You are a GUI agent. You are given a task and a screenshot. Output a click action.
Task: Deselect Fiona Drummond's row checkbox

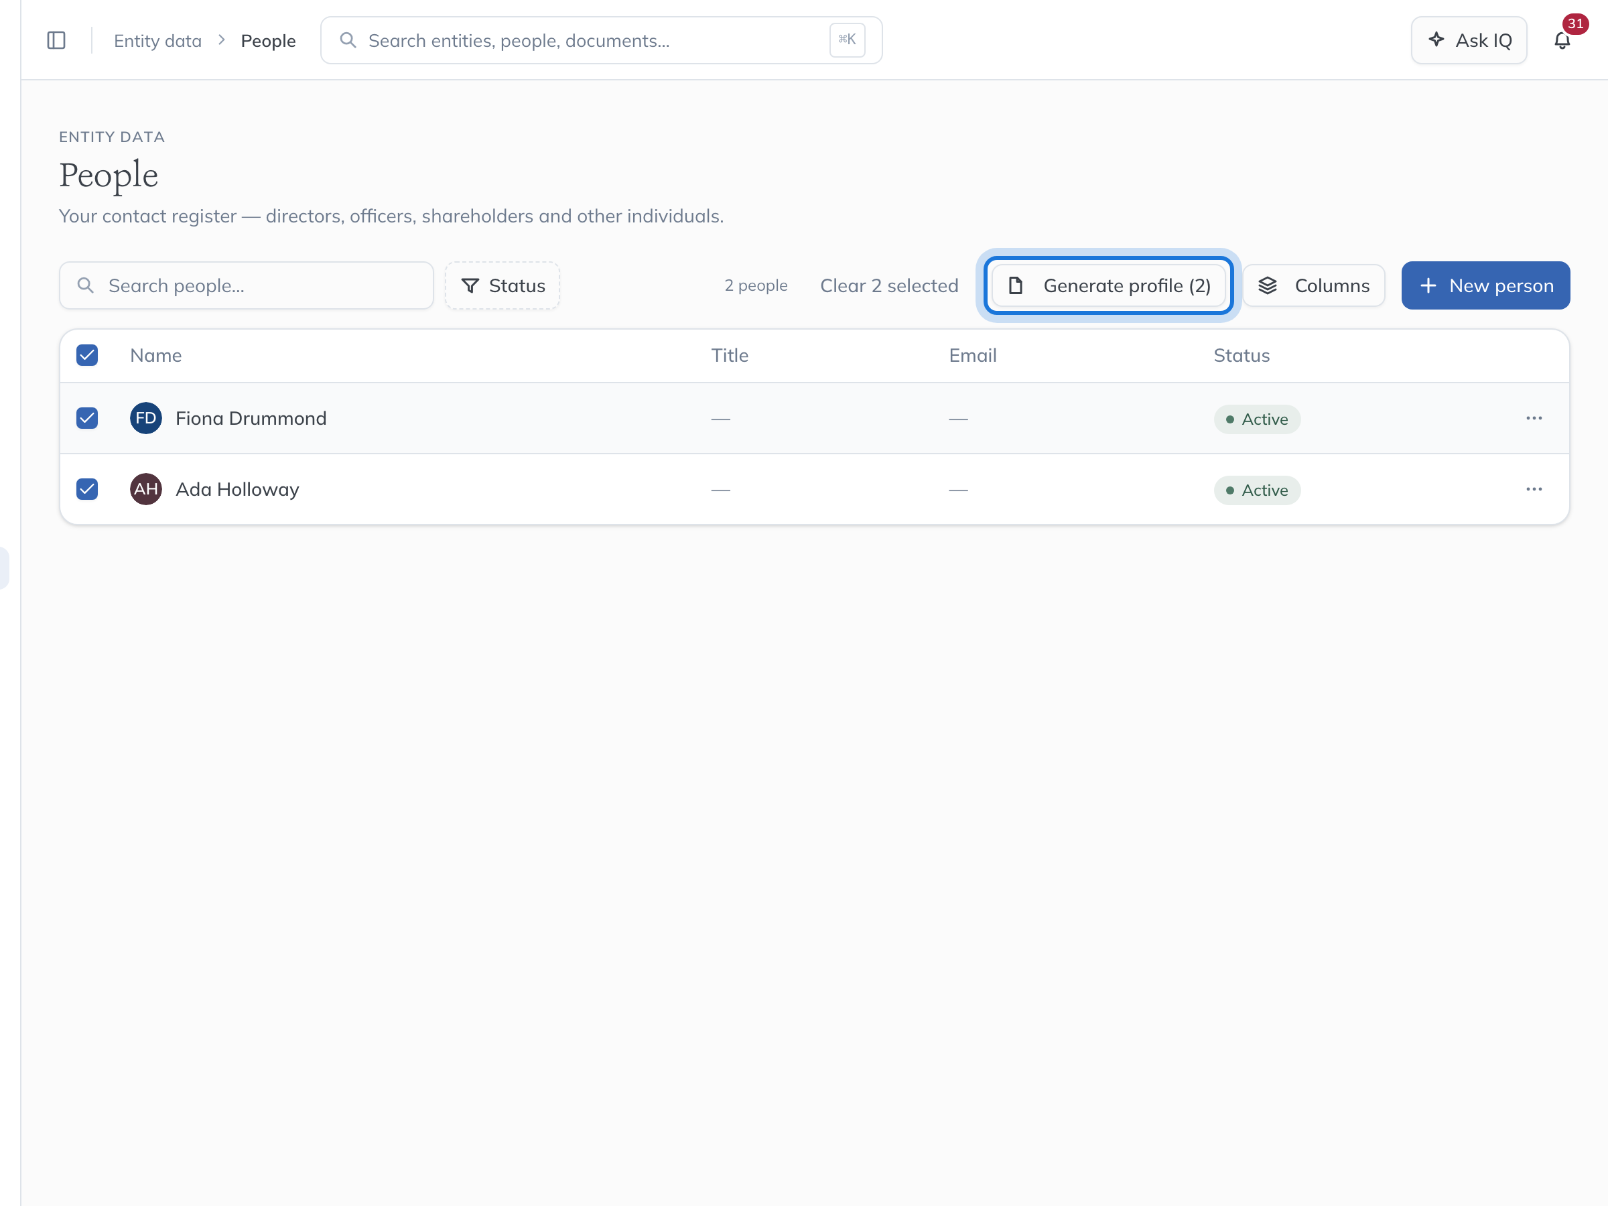tap(87, 418)
